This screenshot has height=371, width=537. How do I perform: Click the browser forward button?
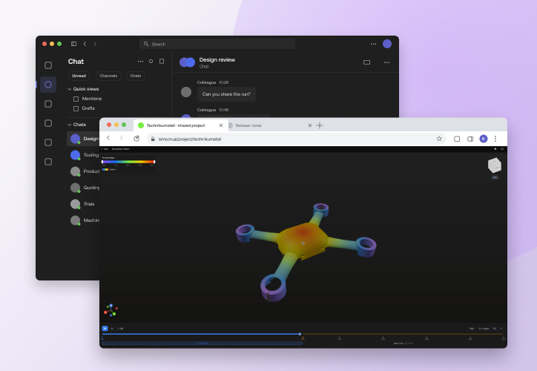coord(121,138)
